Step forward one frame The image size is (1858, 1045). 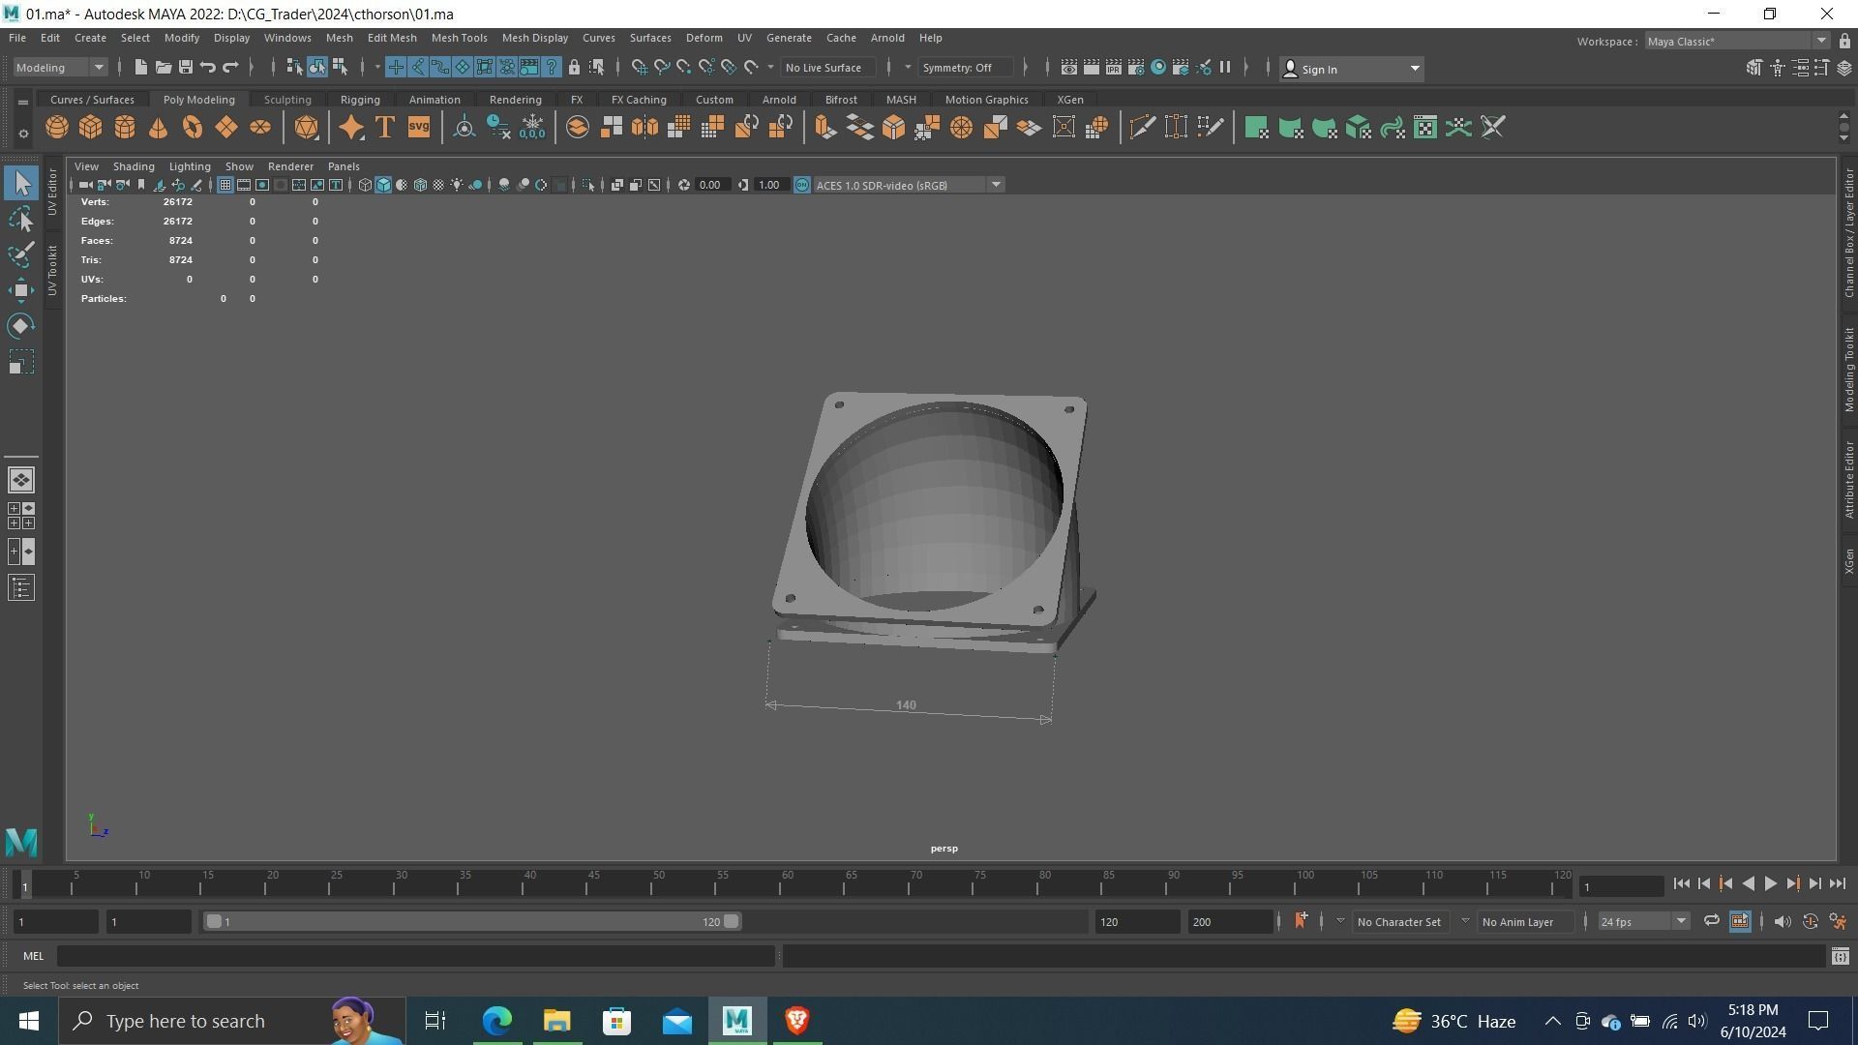tap(1815, 883)
